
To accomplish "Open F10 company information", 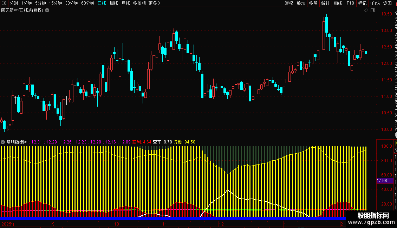I will pyautogui.click(x=350, y=3).
